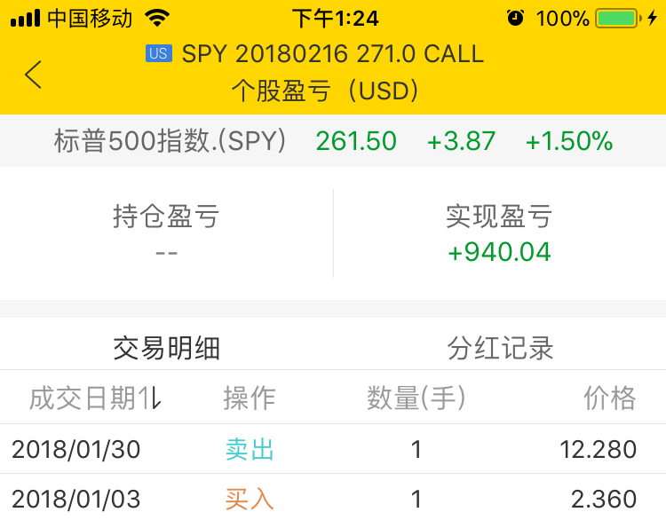
Task: Tap the +1.50% change percentage
Action: (569, 140)
